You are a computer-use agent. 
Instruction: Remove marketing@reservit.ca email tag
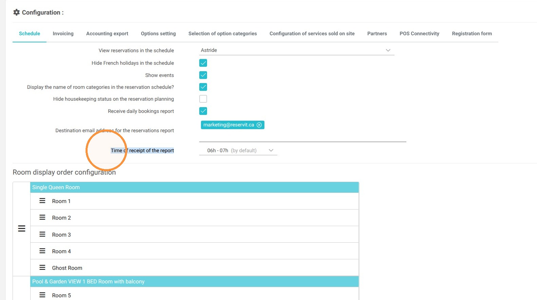pyautogui.click(x=259, y=125)
